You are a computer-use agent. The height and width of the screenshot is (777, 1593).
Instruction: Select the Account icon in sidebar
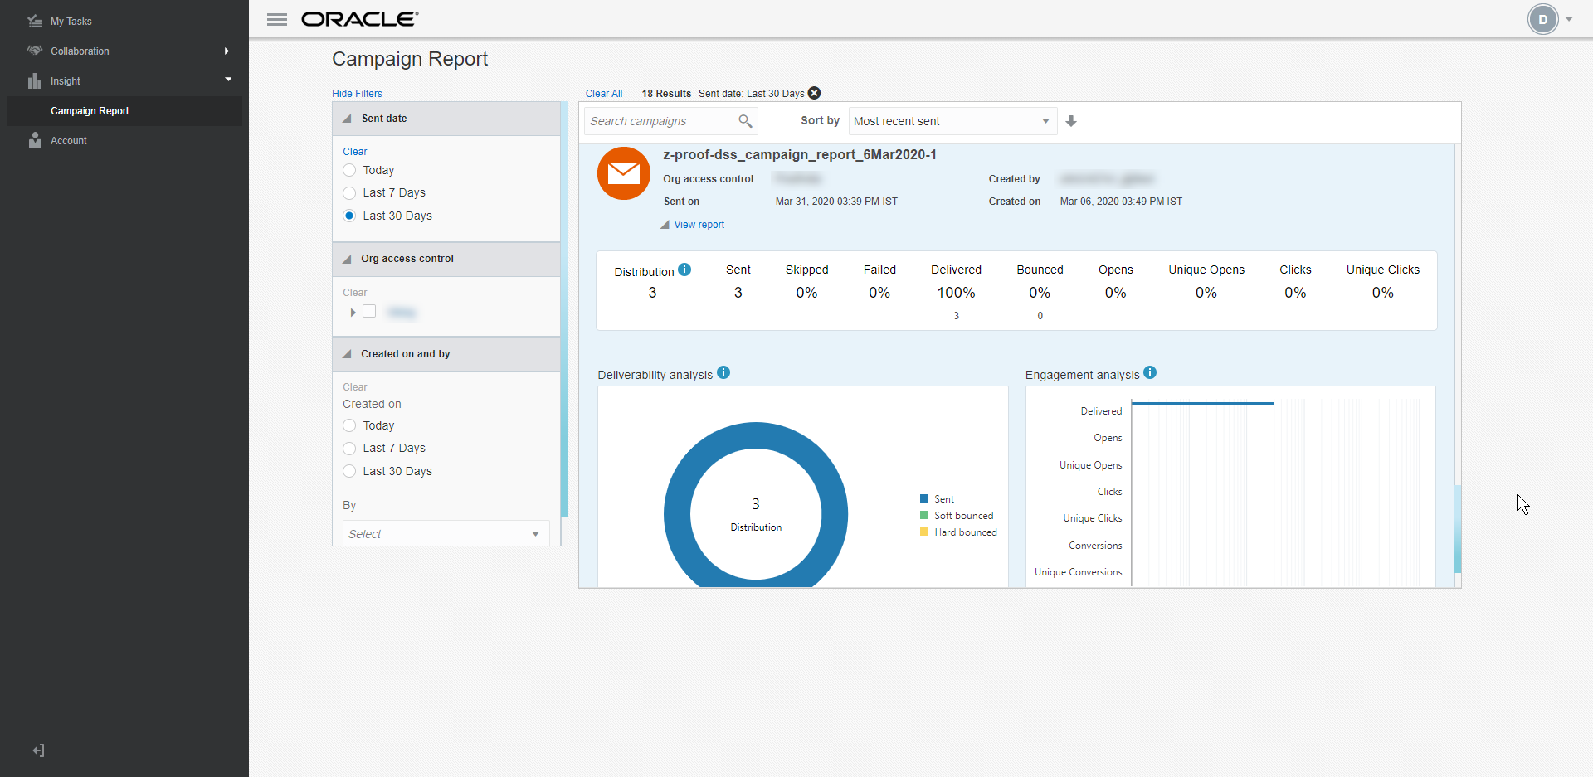[x=34, y=140]
